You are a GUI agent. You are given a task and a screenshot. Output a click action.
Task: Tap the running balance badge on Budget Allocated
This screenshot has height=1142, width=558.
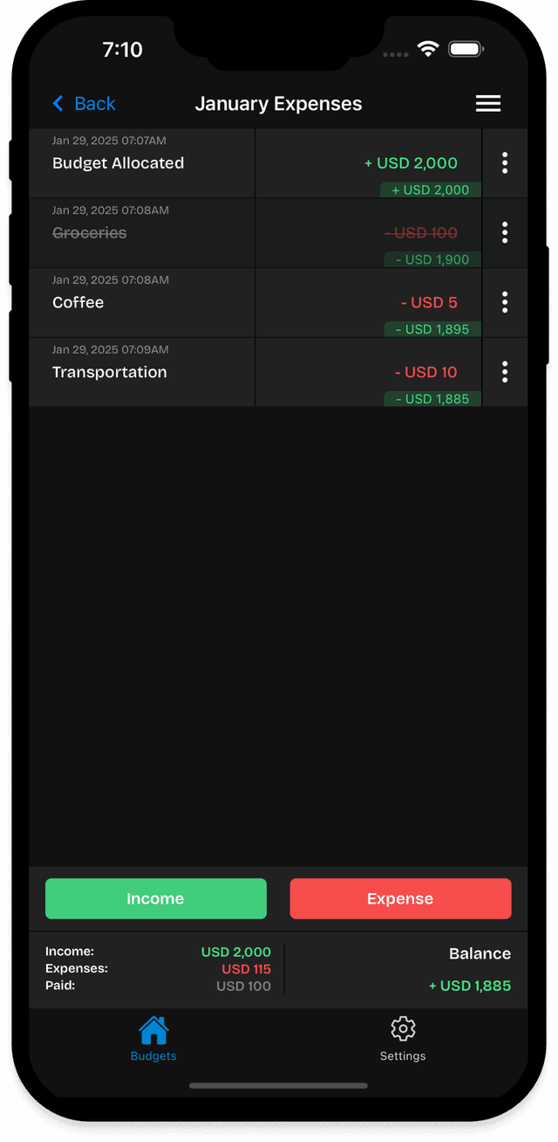click(430, 189)
